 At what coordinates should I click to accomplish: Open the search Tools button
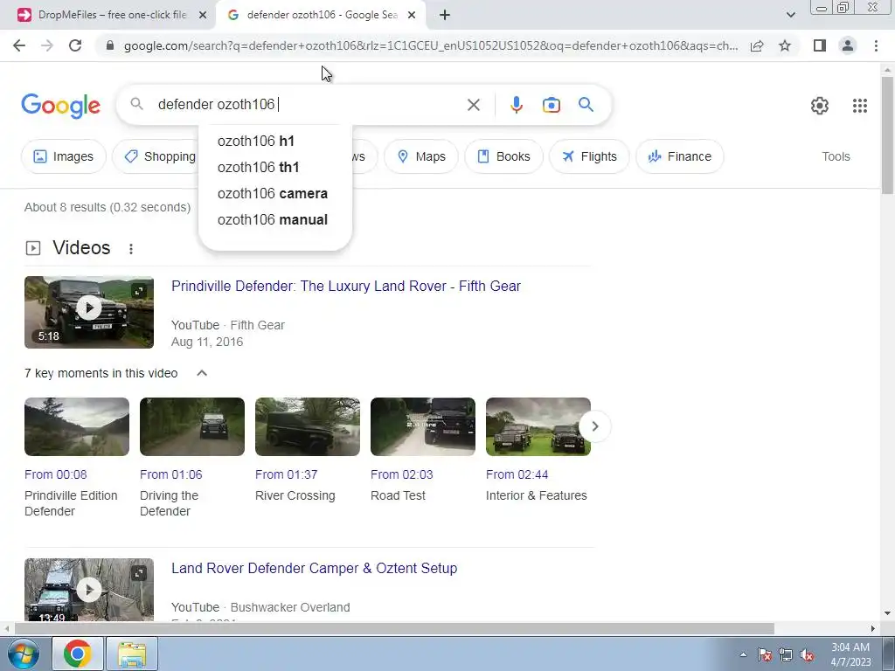click(x=836, y=156)
